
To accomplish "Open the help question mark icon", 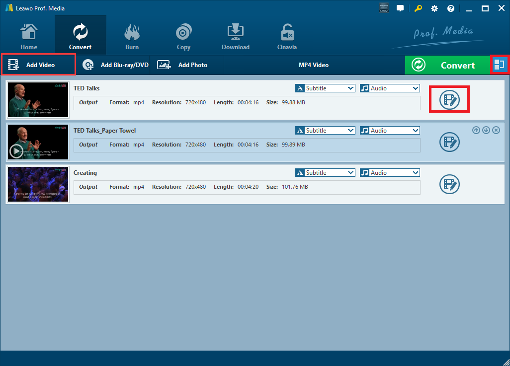I will [451, 8].
